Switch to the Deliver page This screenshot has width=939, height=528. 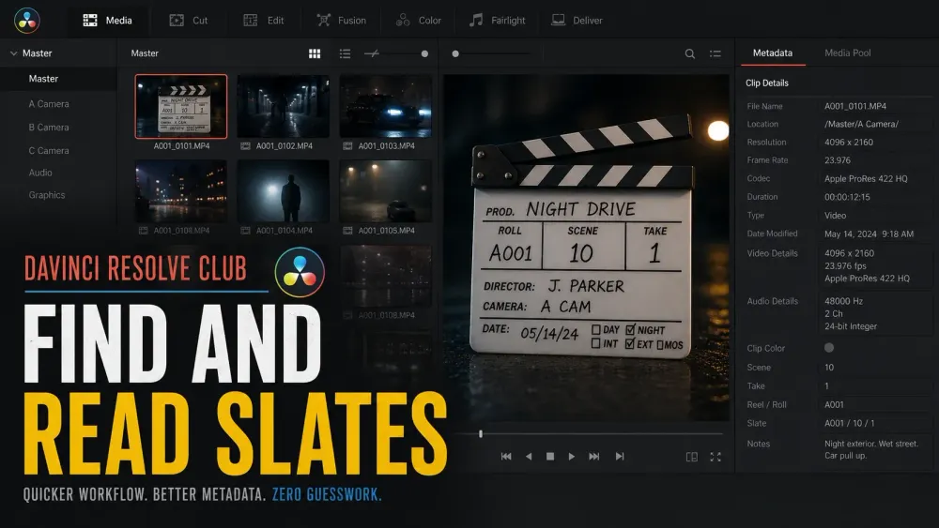[577, 21]
